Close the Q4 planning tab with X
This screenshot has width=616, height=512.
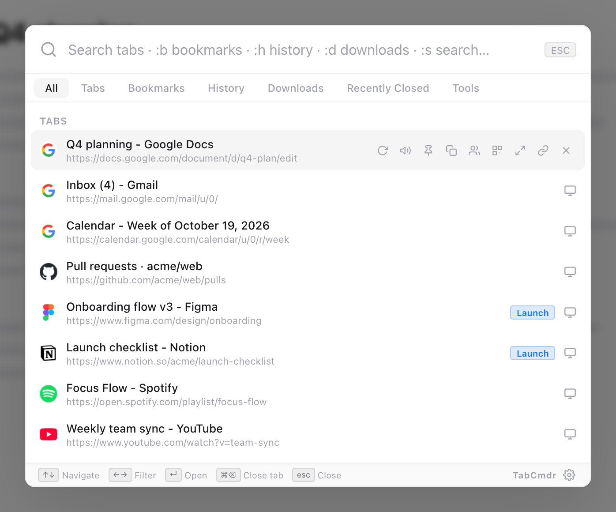[566, 151]
